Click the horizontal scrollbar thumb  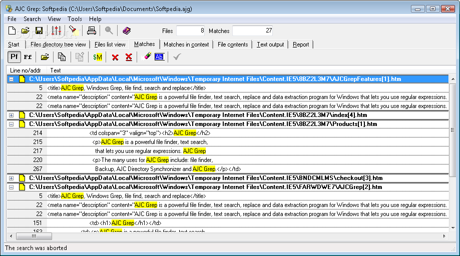(x=34, y=236)
